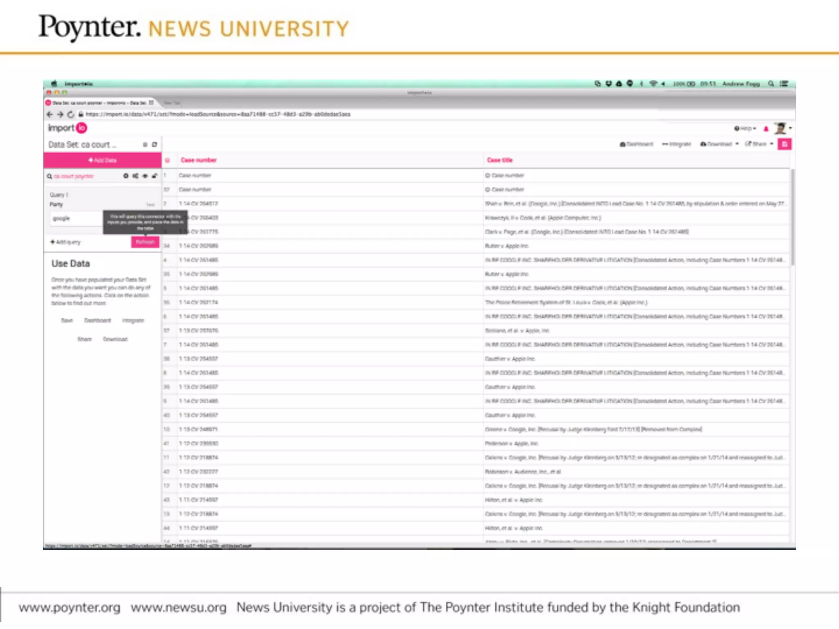Open the Dropbox menu bar icon
The height and width of the screenshot is (629, 839).
(608, 84)
